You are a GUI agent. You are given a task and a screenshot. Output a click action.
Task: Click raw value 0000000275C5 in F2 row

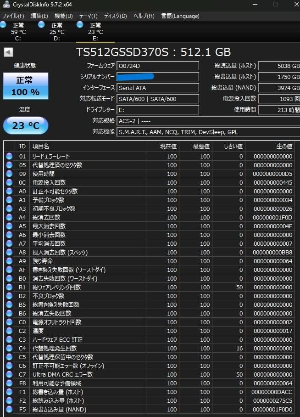pyautogui.click(x=272, y=400)
